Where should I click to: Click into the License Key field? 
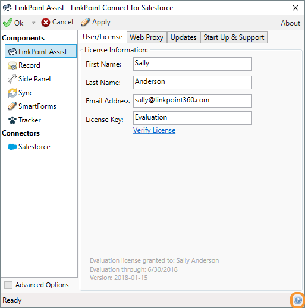tap(193, 118)
